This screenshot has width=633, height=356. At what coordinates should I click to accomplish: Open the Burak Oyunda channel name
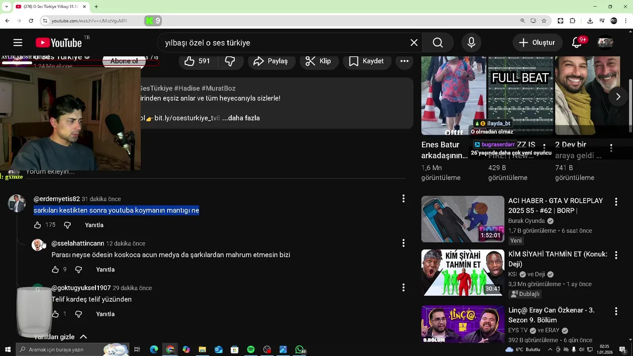coord(526,221)
